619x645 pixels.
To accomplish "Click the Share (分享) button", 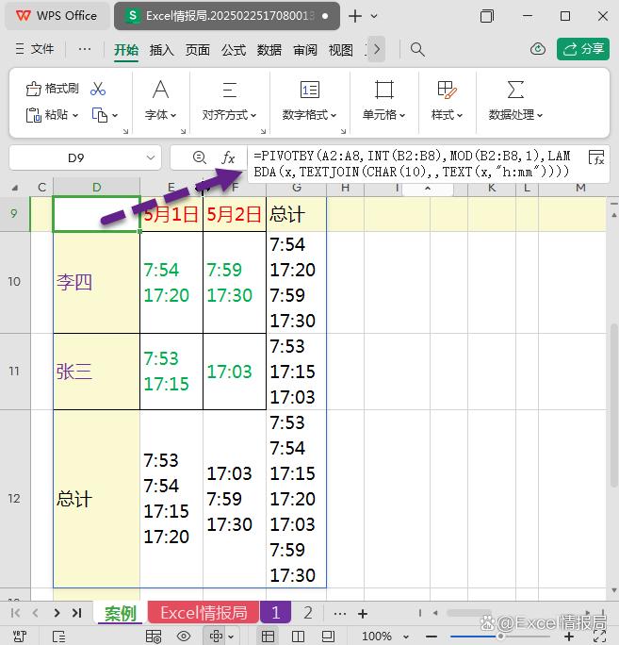I will tap(582, 49).
